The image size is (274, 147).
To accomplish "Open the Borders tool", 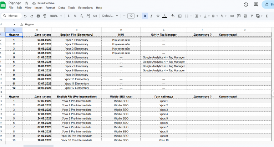I will pyautogui.click(x=180, y=16).
